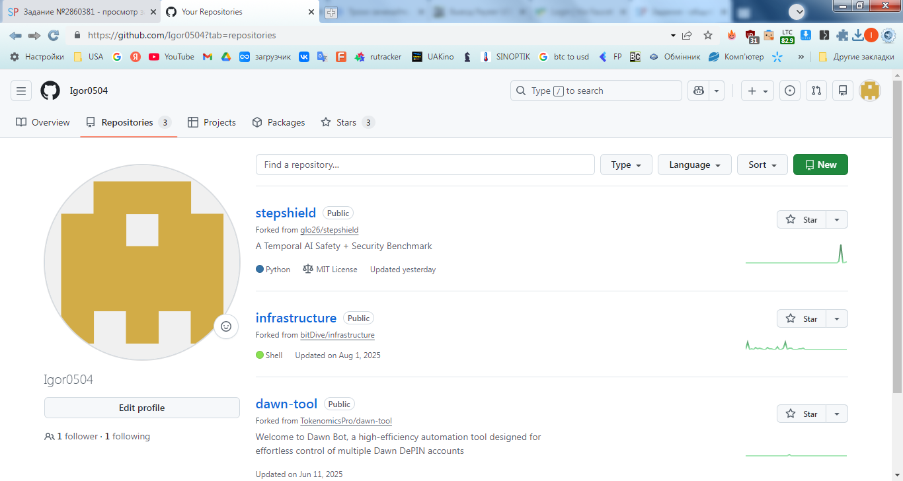The height and width of the screenshot is (481, 903).
Task: Switch to the Projects tab
Action: pos(212,122)
